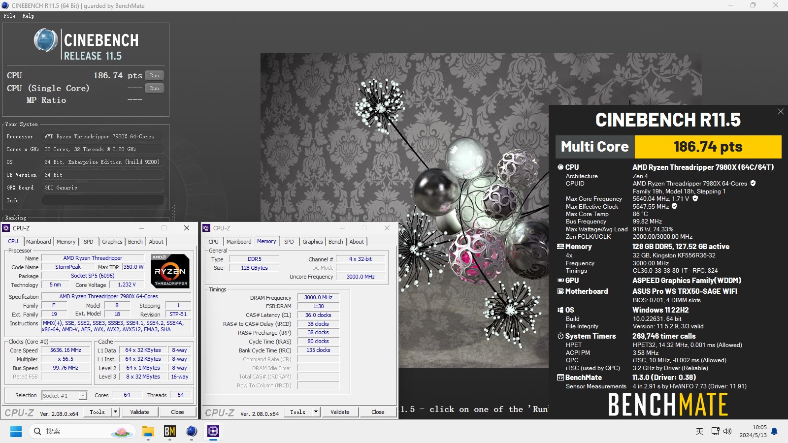The width and height of the screenshot is (788, 443).
Task: Click the Close button in right CPU-Z
Action: [x=378, y=412]
